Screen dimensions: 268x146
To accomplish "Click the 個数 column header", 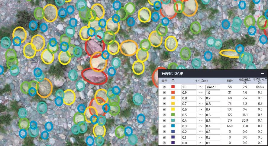I will pos(229,81).
